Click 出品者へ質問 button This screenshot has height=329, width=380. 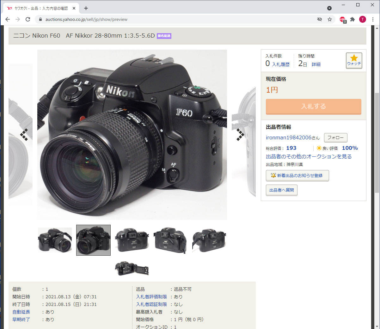(x=281, y=190)
